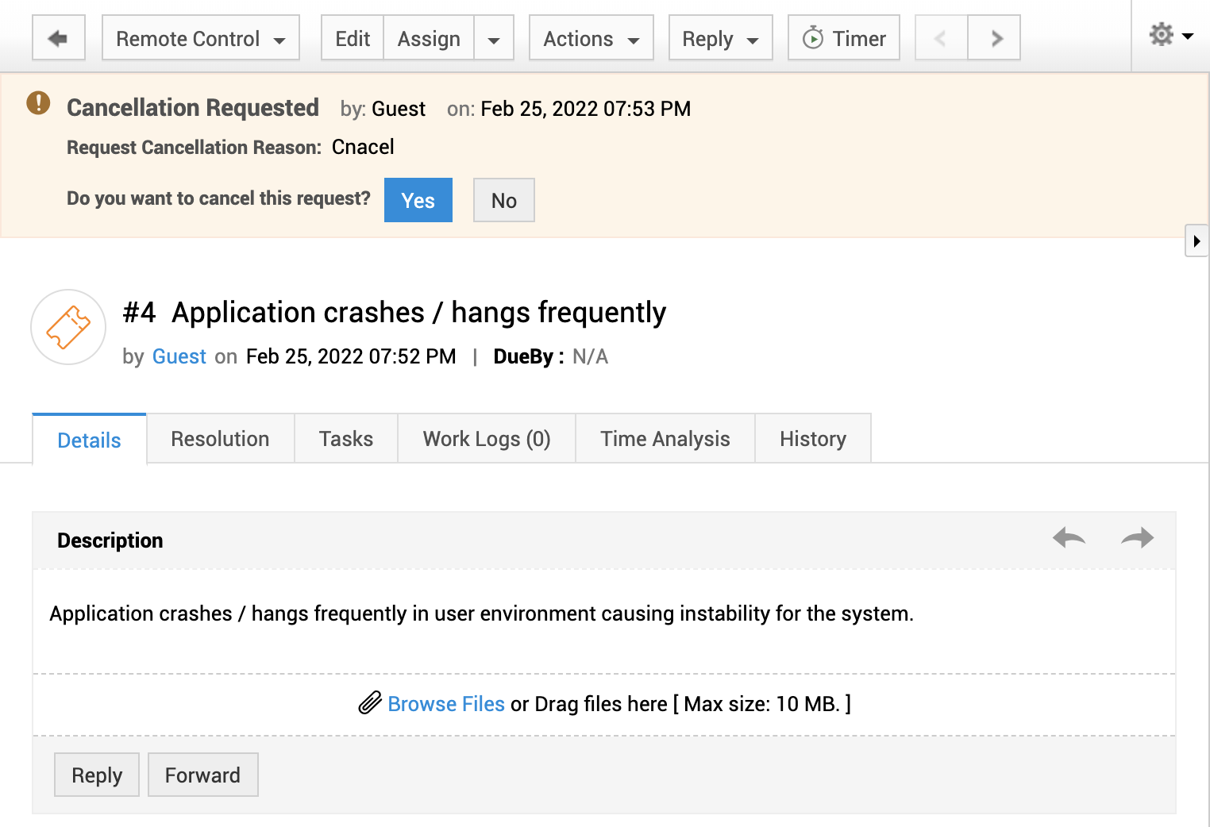Open the History tab

coord(812,439)
